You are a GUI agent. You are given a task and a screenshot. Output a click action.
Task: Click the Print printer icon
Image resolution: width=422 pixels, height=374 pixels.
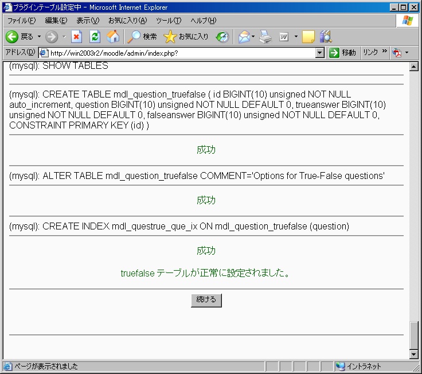coord(265,37)
